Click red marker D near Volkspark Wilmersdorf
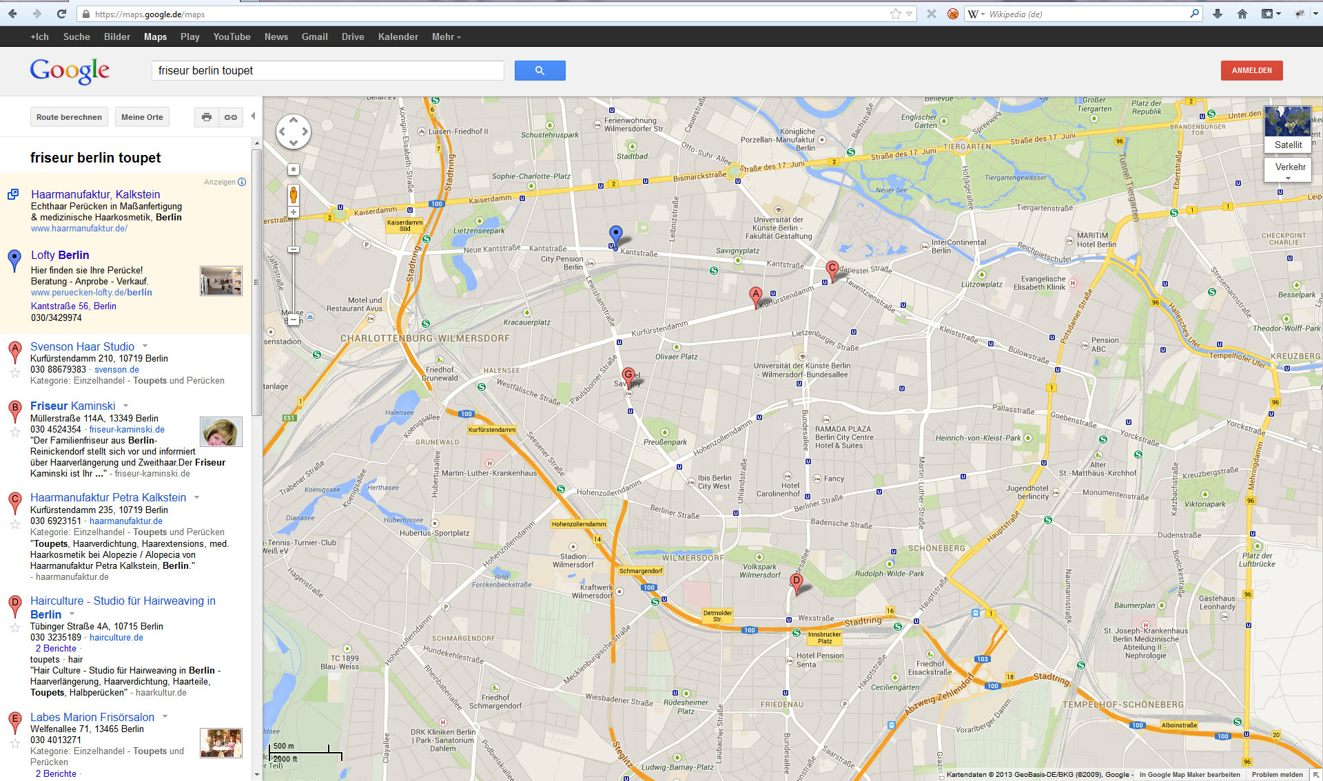The height and width of the screenshot is (781, 1323). point(797,583)
